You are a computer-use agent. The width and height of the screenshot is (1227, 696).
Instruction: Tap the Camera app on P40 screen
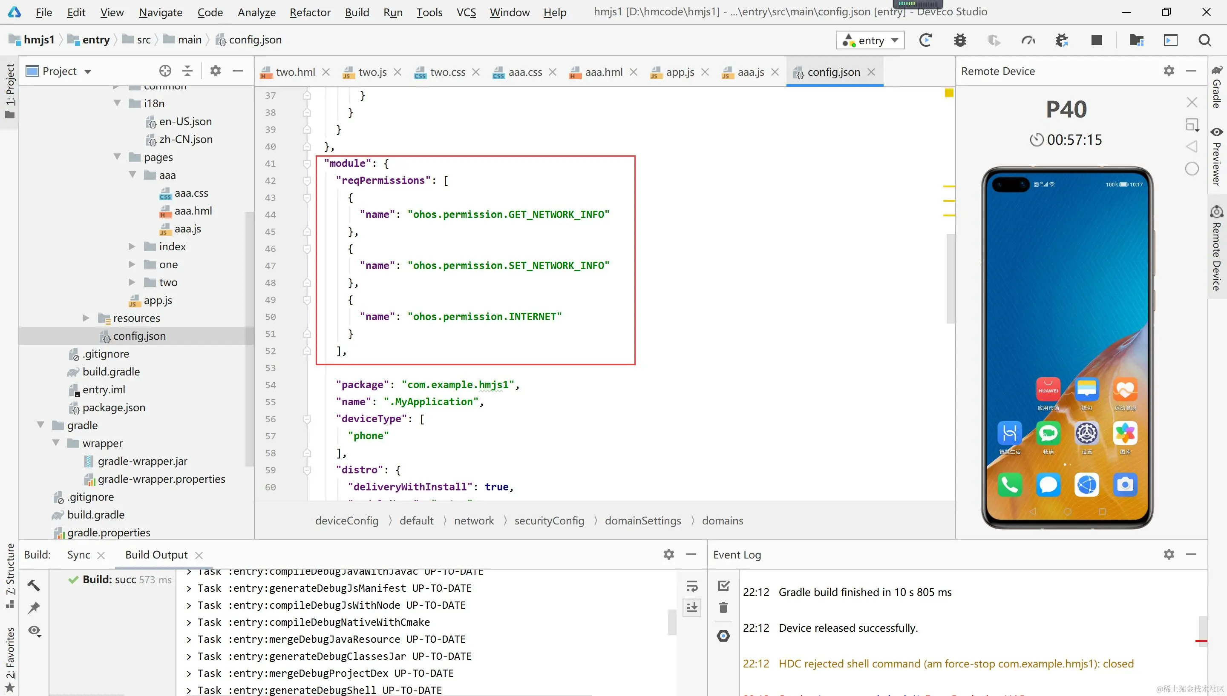pyautogui.click(x=1125, y=485)
